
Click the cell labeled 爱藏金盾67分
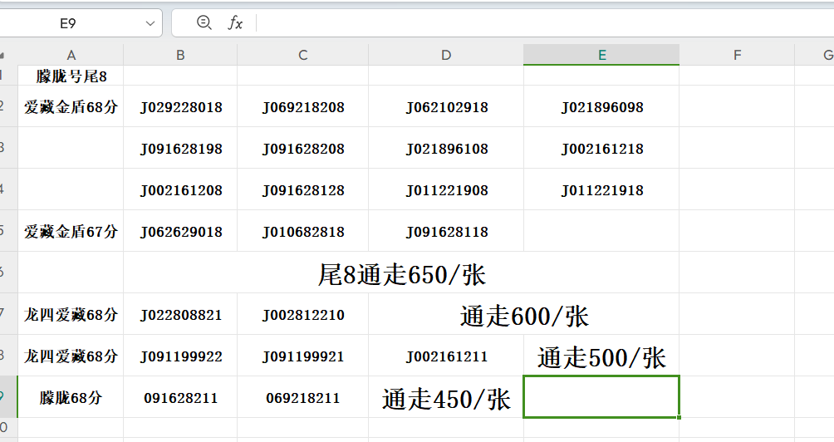tap(71, 232)
